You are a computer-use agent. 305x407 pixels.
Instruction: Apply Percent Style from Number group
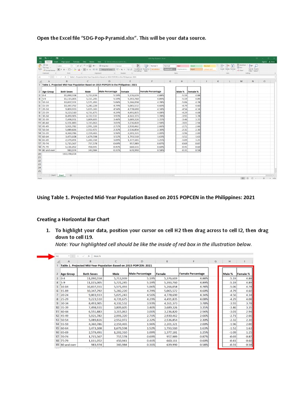point(122,70)
